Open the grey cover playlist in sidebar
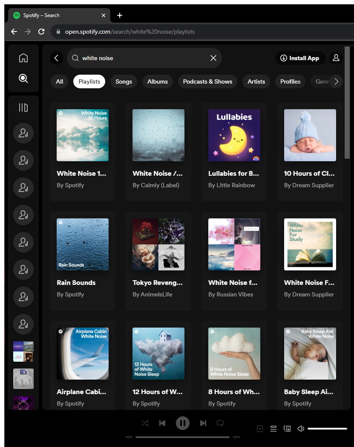 pos(23,379)
